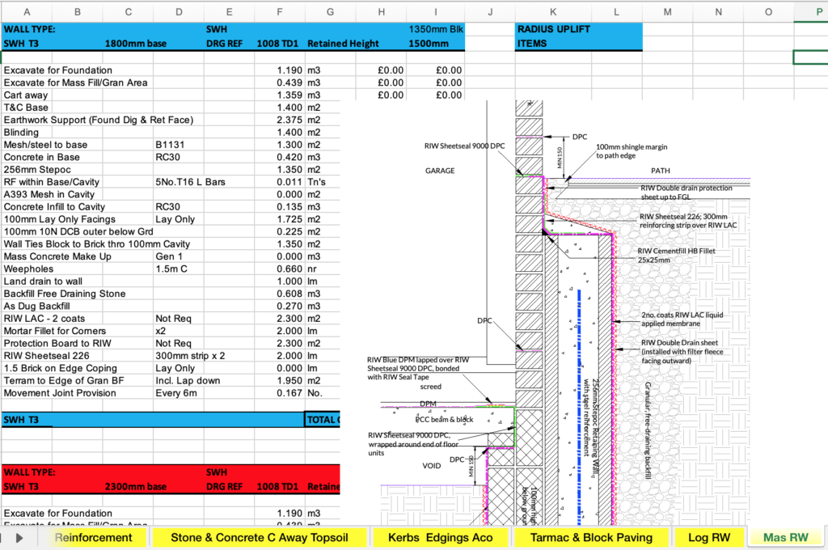Viewport: 828px width, 550px height.
Task: Select column F header
Action: tap(279, 11)
